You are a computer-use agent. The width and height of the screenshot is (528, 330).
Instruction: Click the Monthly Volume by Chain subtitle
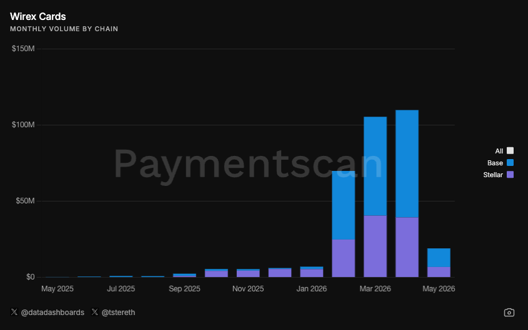coord(64,29)
